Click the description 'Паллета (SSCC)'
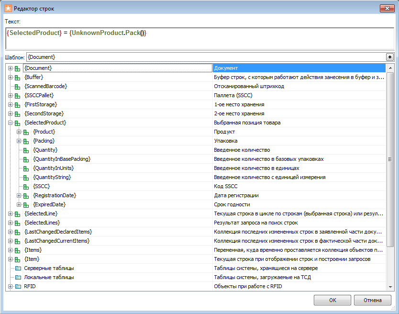The height and width of the screenshot is (314, 399). [x=233, y=96]
